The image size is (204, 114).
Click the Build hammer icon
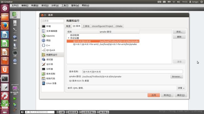[15, 110]
